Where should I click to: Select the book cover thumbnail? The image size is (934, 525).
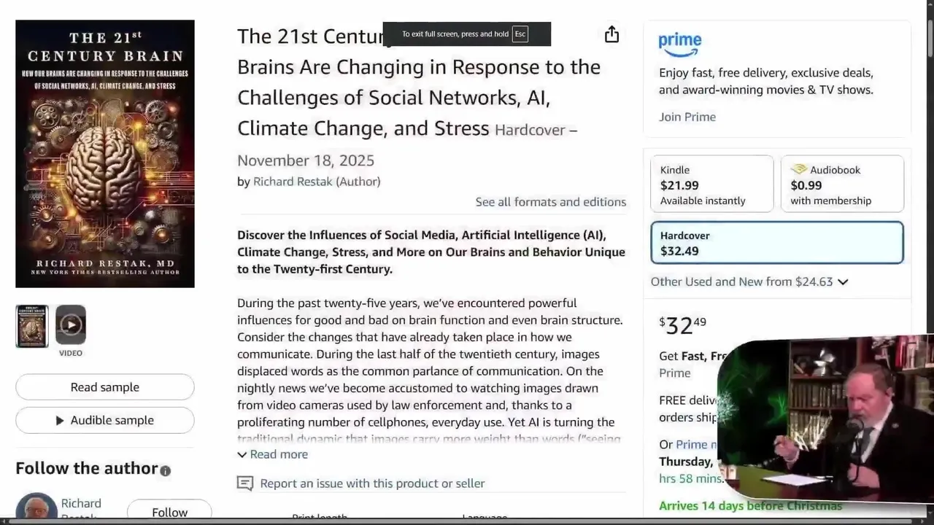[x=32, y=326]
